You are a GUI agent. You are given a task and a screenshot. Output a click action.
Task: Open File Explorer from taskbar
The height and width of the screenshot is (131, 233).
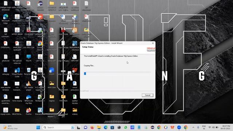99,127
